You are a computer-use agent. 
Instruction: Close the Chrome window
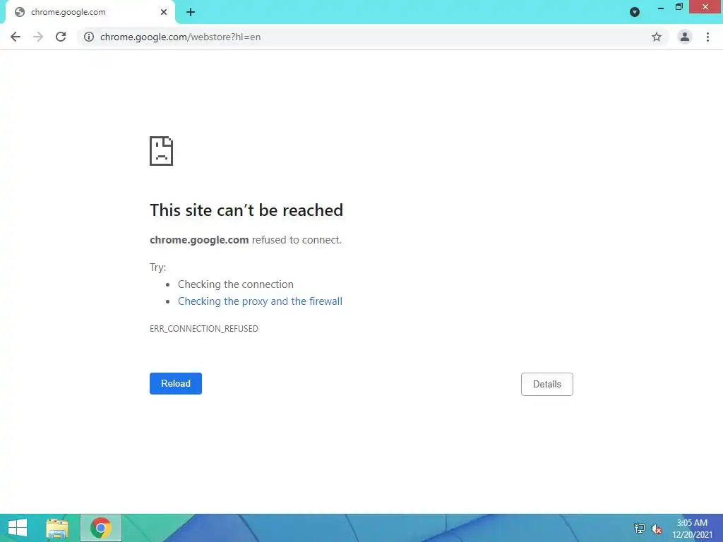705,7
